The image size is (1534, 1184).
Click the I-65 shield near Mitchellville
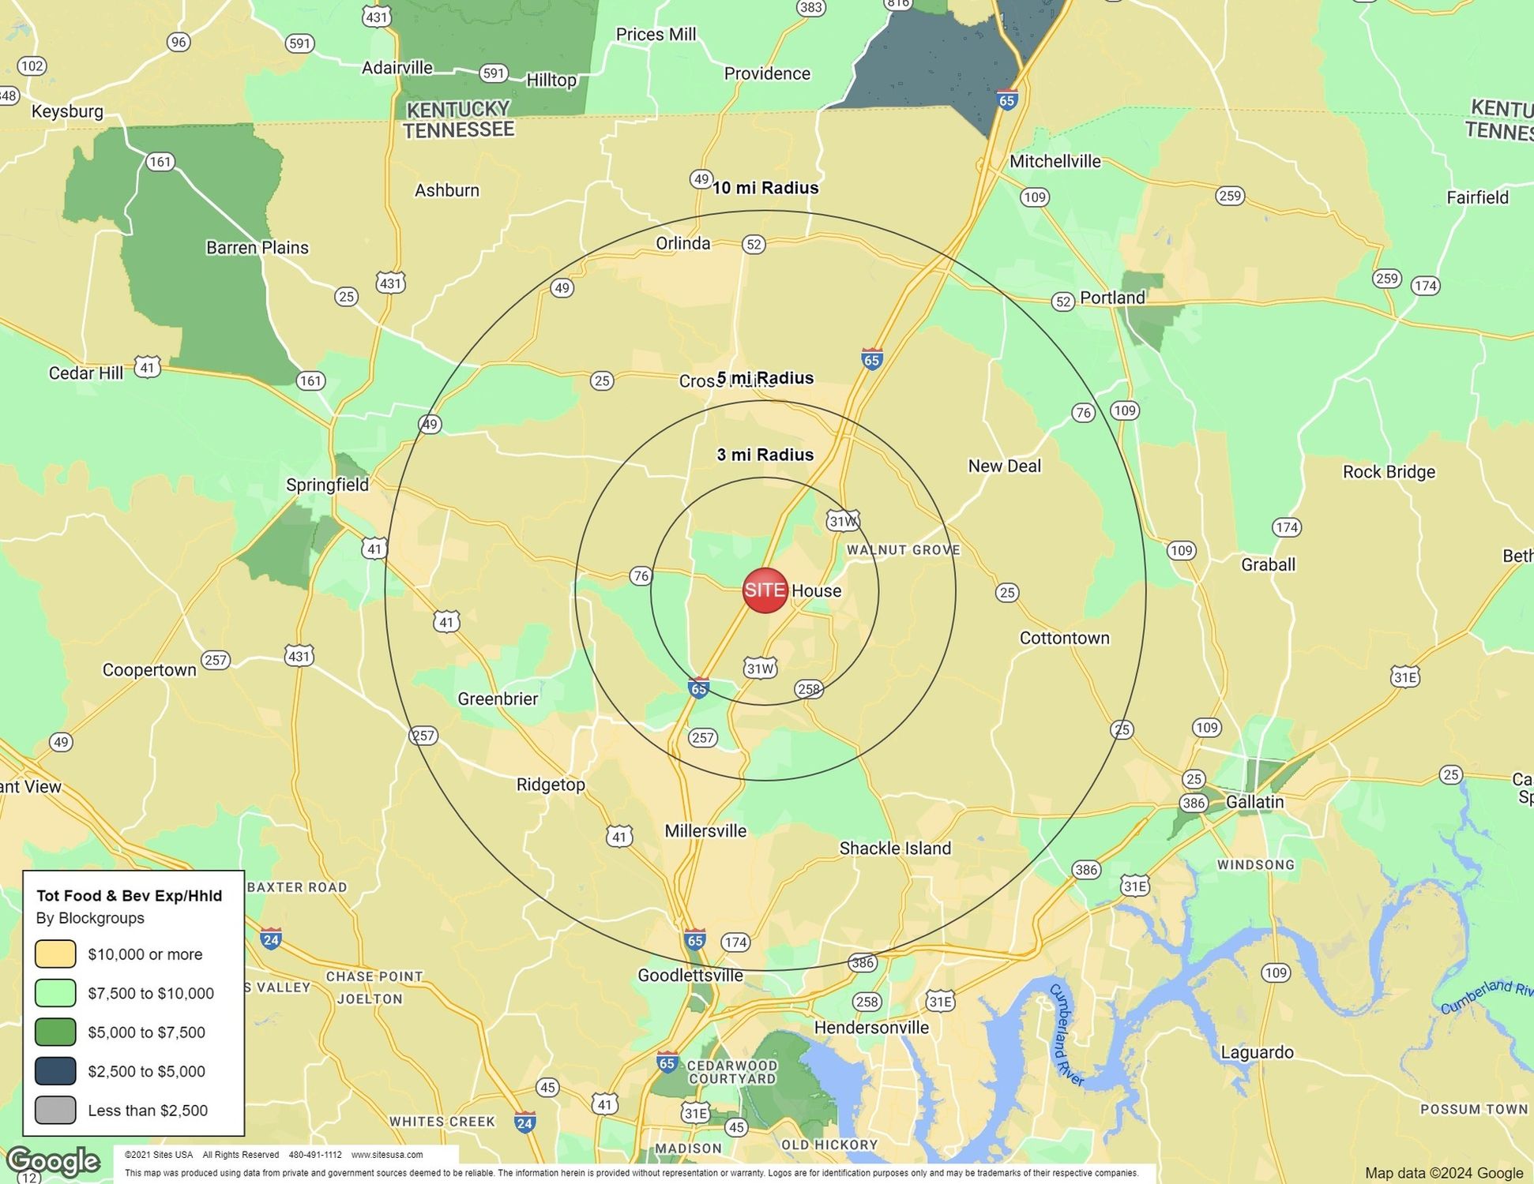click(1006, 100)
